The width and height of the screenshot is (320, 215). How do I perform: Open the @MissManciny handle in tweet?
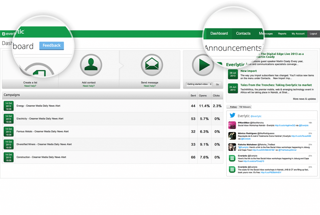pyautogui.click(x=257, y=123)
